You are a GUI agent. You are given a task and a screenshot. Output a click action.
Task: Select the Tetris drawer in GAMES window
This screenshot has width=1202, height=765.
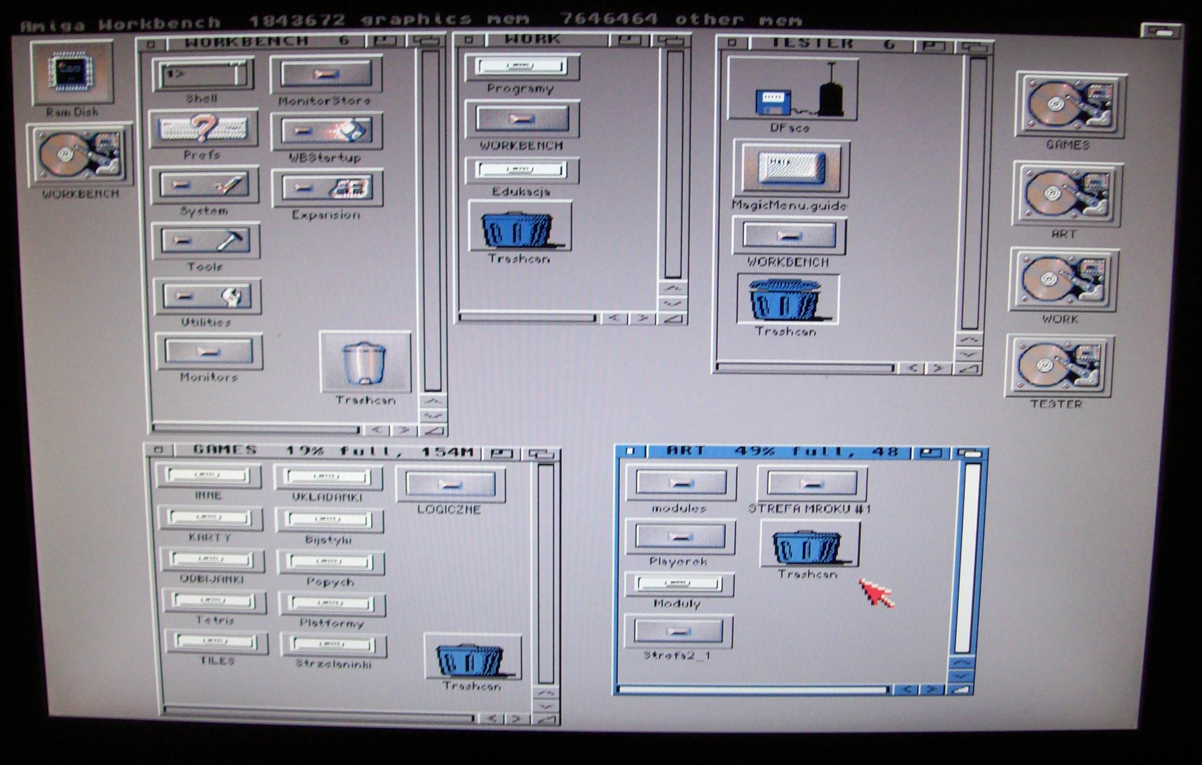coord(214,601)
